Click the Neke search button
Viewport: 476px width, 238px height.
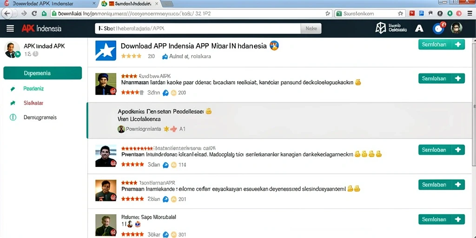pos(311,28)
